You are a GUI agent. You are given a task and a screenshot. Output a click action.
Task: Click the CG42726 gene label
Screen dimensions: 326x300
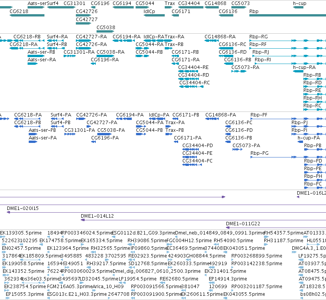click(x=87, y=11)
